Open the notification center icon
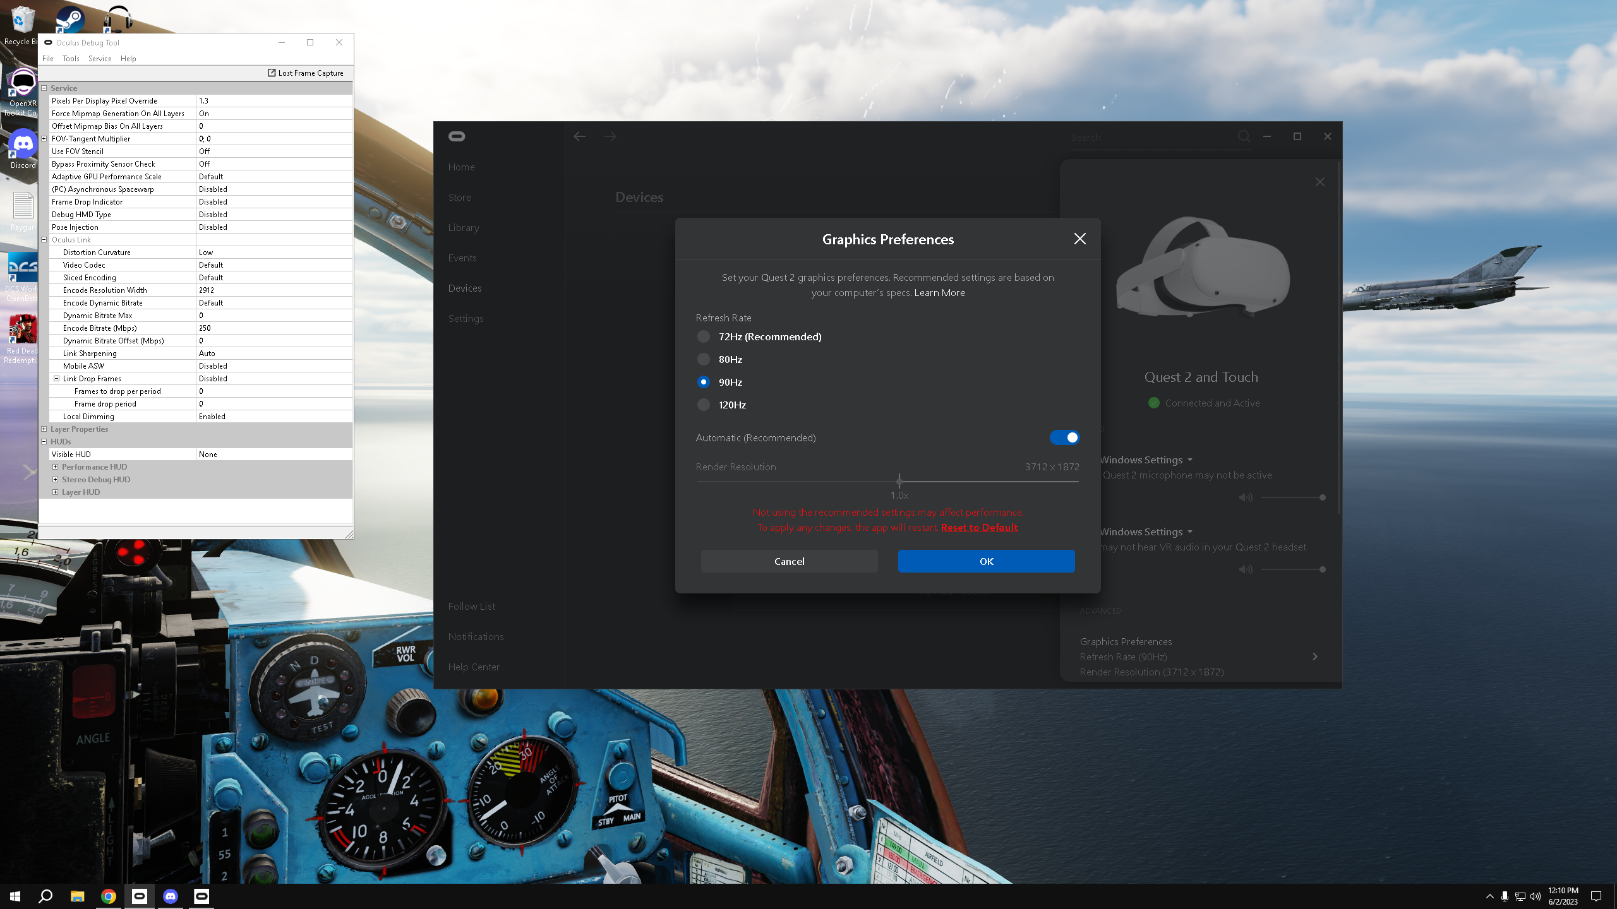The height and width of the screenshot is (909, 1617). [x=1596, y=896]
